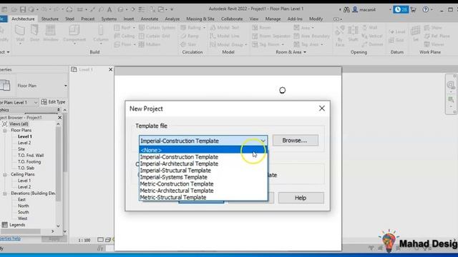Switch to the Annotate ribbon tab
This screenshot has width=458, height=257.
pyautogui.click(x=150, y=19)
